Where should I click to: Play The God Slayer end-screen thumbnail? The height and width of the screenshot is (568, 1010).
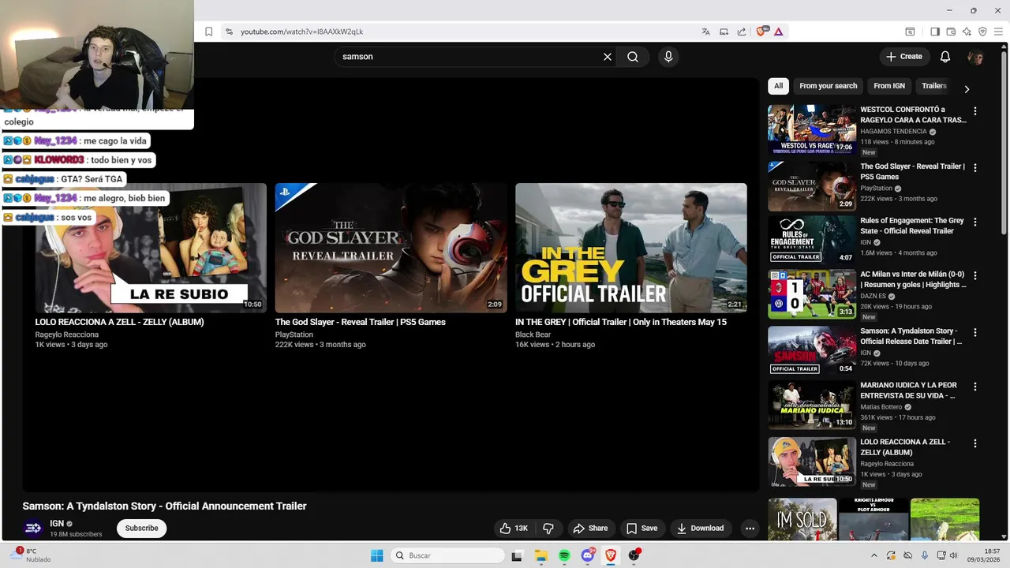391,248
